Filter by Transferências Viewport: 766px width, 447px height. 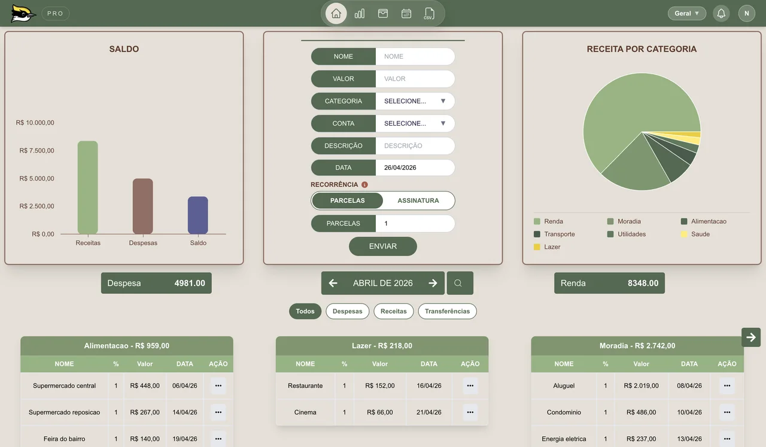click(448, 311)
